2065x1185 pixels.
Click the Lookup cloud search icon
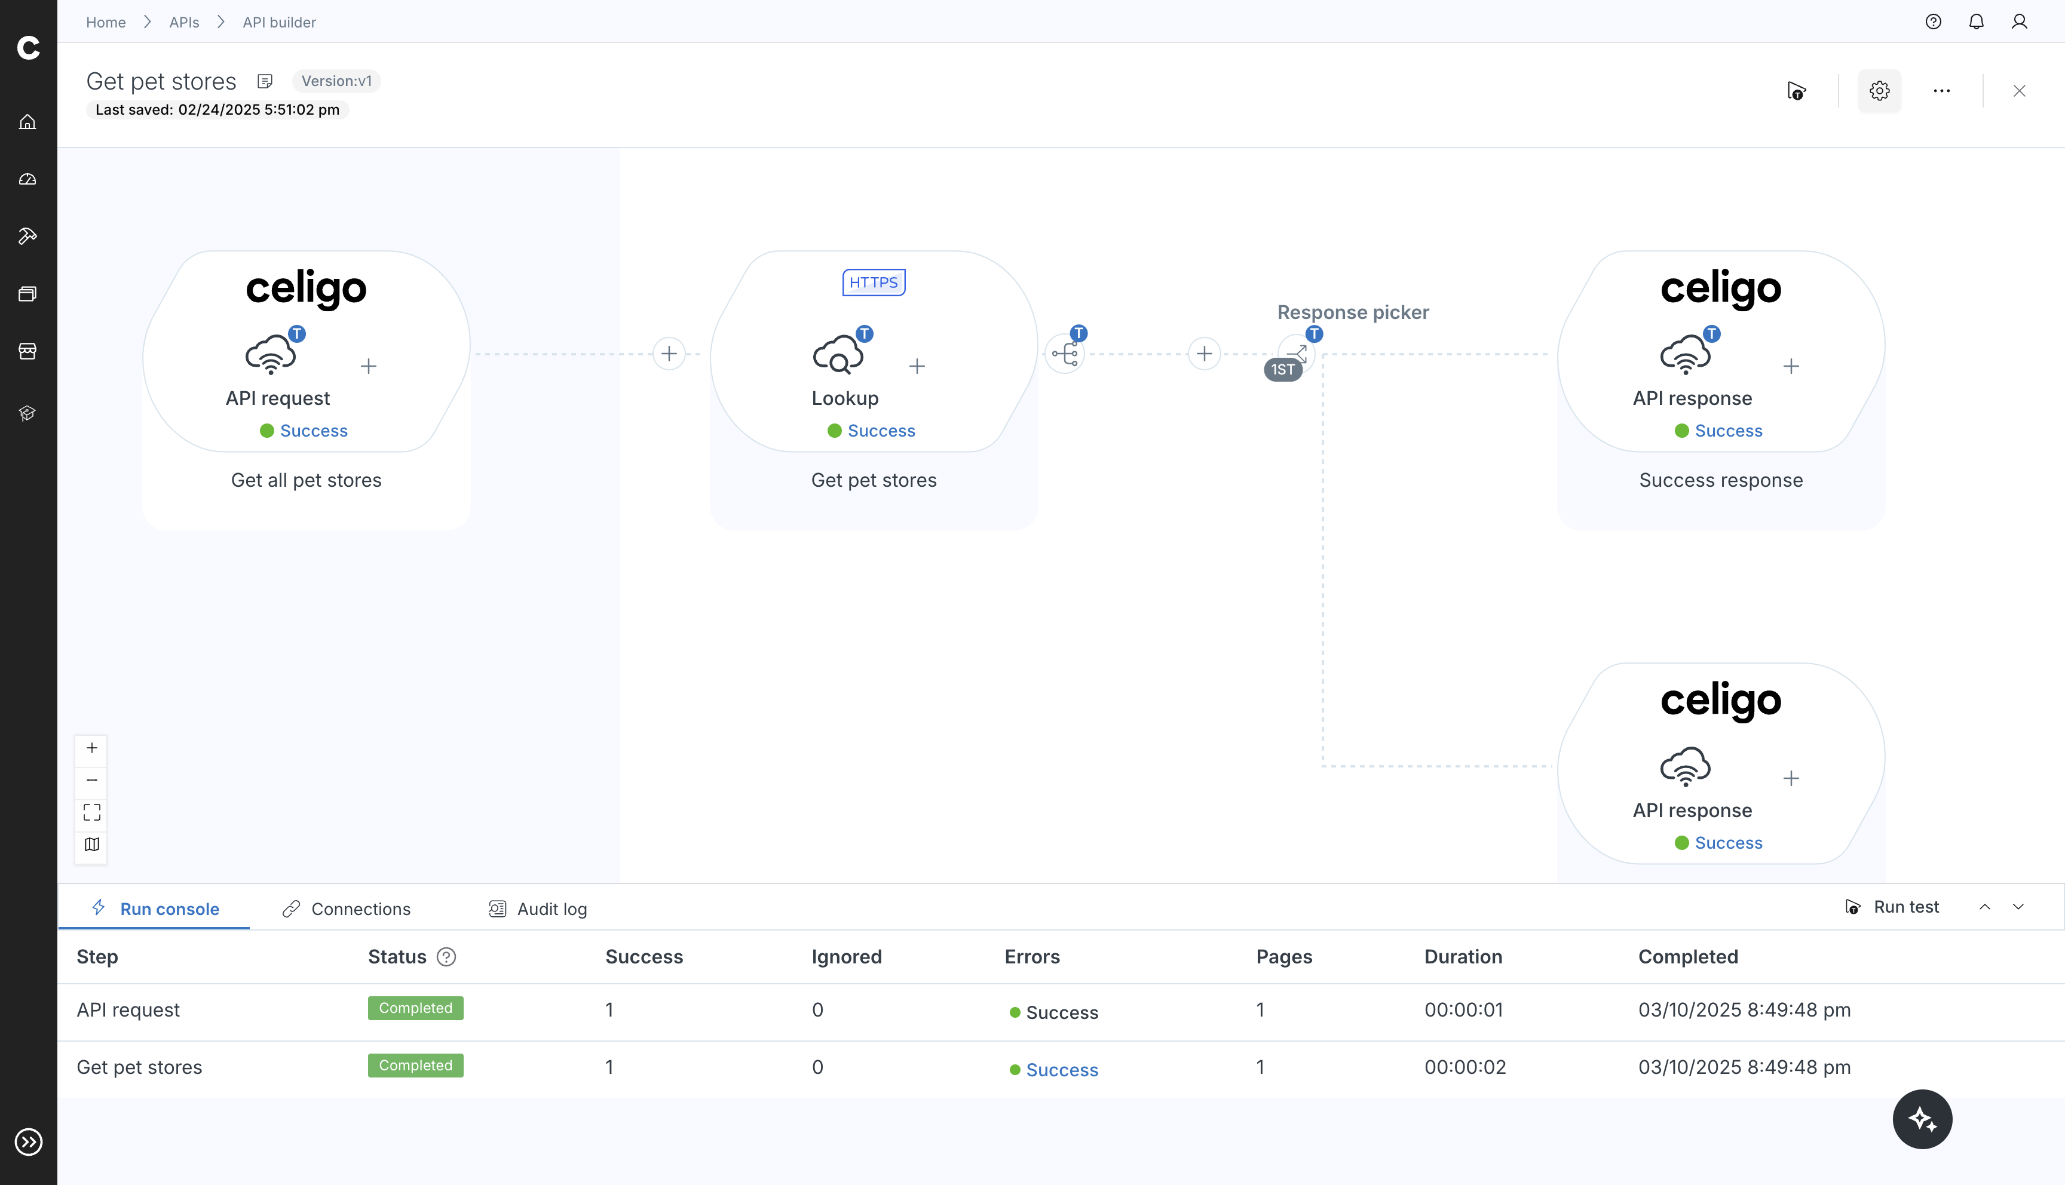tap(838, 355)
